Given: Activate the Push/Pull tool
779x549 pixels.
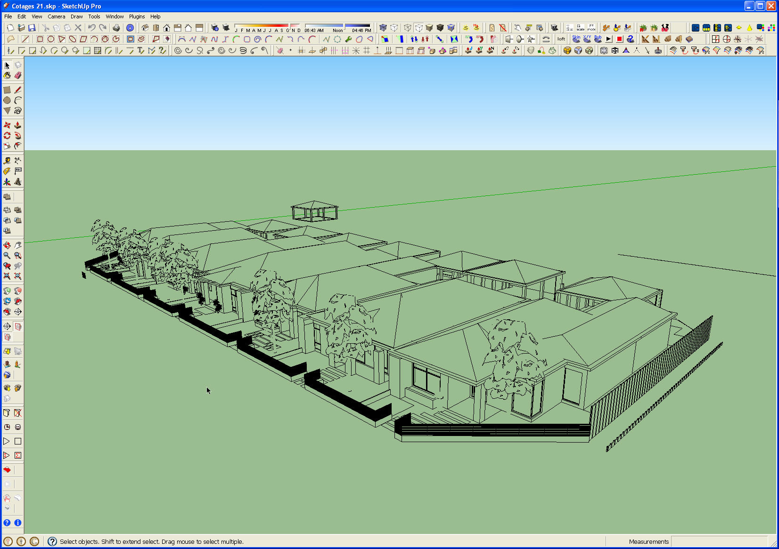Looking at the screenshot, I should pyautogui.click(x=18, y=125).
